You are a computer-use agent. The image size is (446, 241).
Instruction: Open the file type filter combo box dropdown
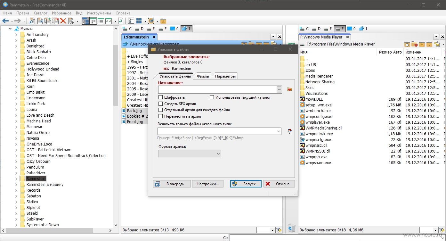click(x=279, y=131)
